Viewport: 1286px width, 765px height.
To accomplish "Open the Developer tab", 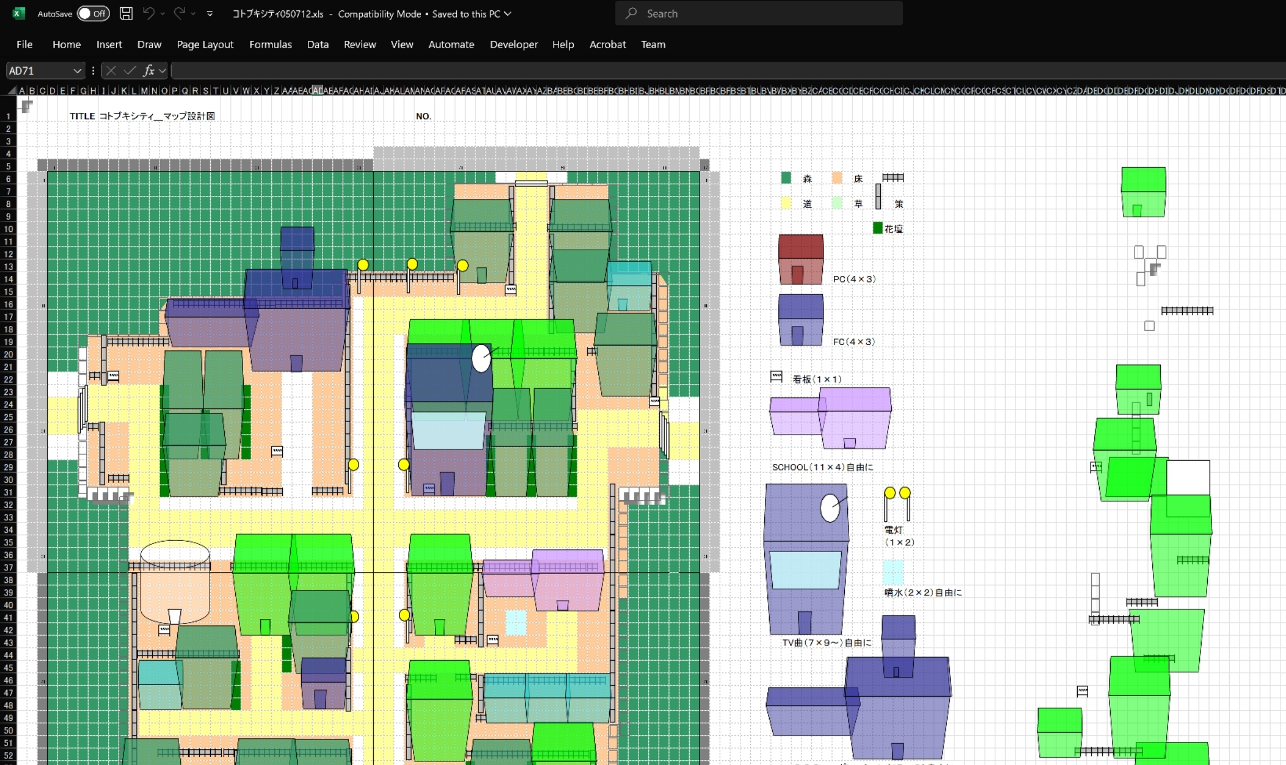I will point(514,44).
